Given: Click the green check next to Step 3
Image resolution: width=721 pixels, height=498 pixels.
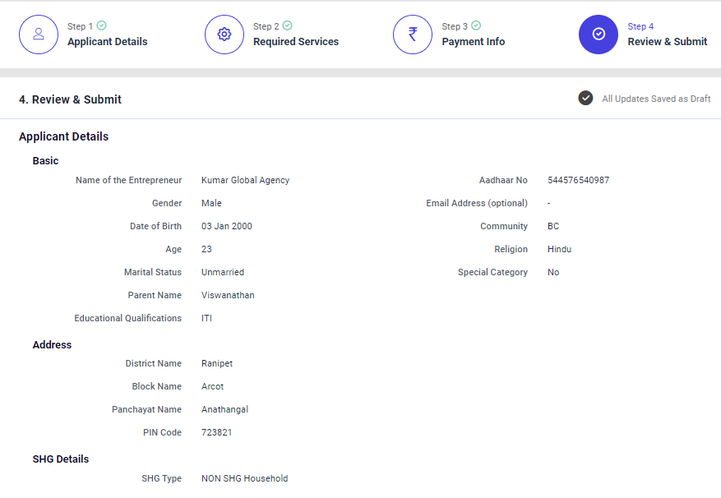Looking at the screenshot, I should [476, 26].
